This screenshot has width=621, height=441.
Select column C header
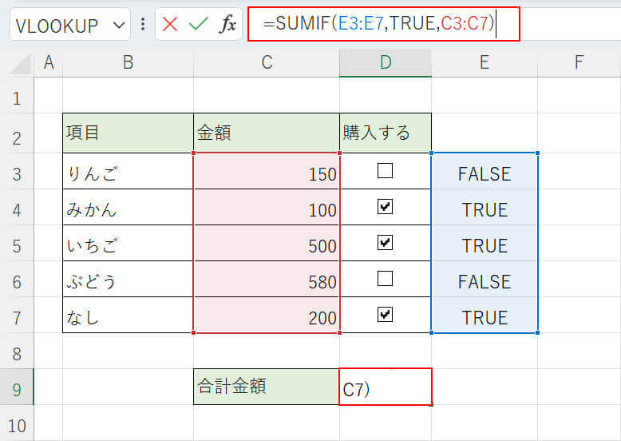(x=267, y=62)
